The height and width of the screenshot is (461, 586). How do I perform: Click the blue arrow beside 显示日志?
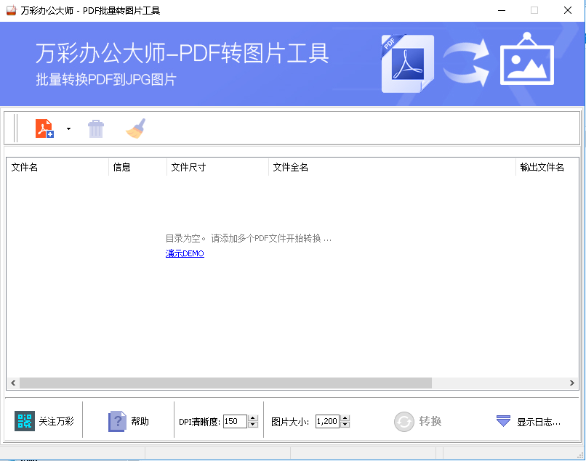[503, 420]
